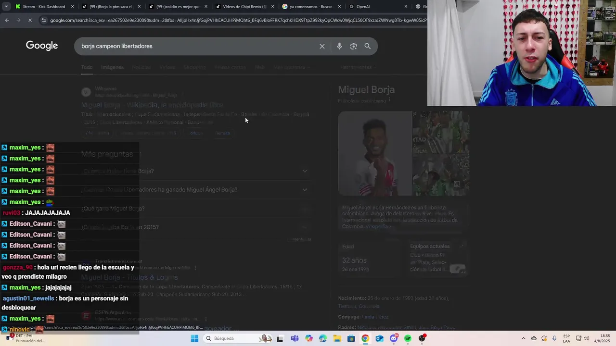Close the Stream - Kick Dashboard tab
This screenshot has width=616, height=346.
click(x=73, y=7)
